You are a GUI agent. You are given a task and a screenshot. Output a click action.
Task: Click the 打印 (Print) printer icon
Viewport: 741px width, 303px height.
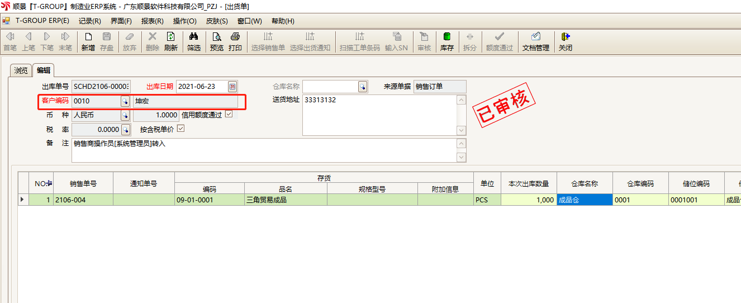[235, 41]
